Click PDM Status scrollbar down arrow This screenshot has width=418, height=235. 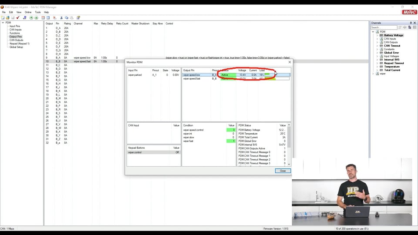pos(289,164)
